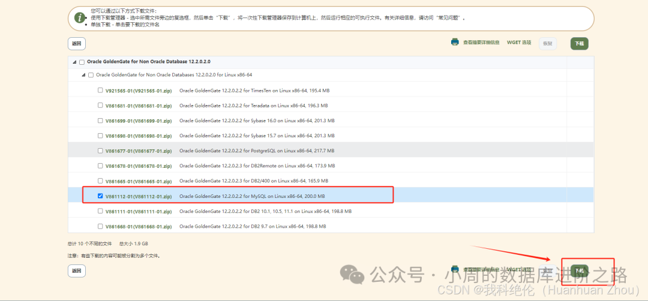Tick the V861665-01 DB2/400 checkbox
This screenshot has width=648, height=301.
coord(100,181)
